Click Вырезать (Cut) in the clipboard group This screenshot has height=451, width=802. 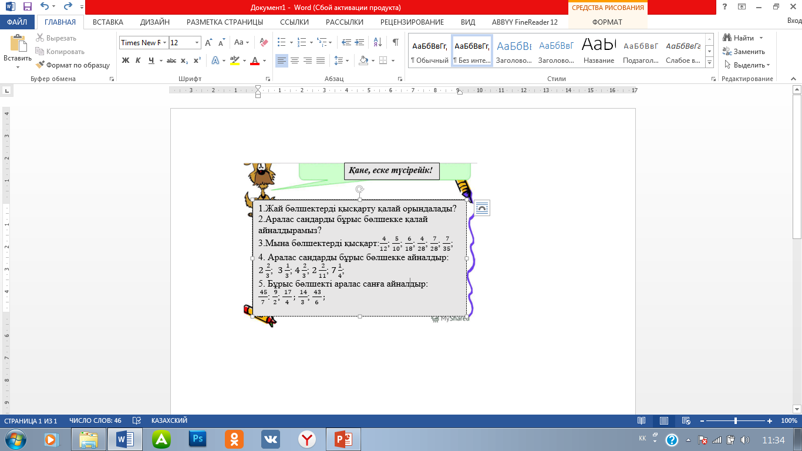56,38
